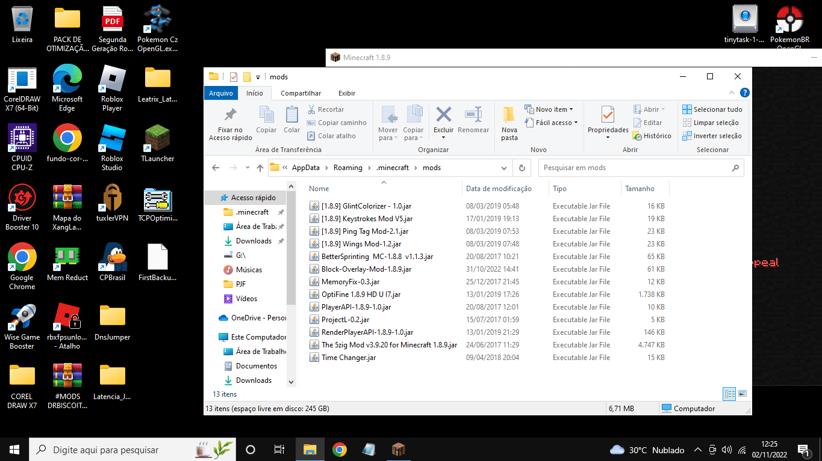The width and height of the screenshot is (822, 461).
Task: Click the Pesquisar em mods search field
Action: coord(641,168)
